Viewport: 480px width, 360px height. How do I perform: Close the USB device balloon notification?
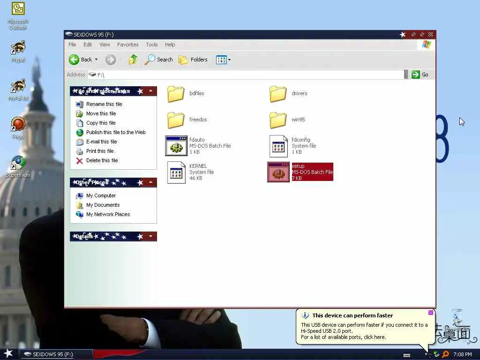tap(431, 313)
